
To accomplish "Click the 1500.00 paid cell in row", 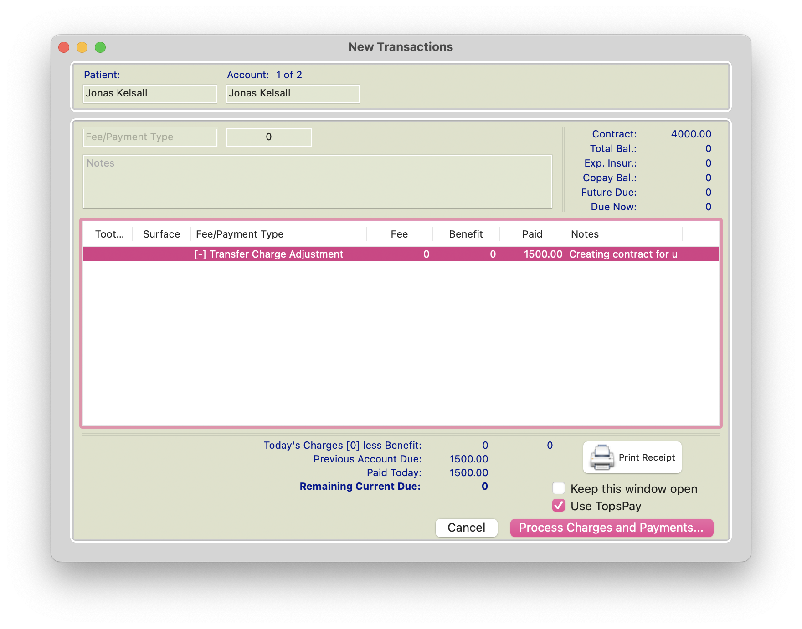I will click(543, 254).
